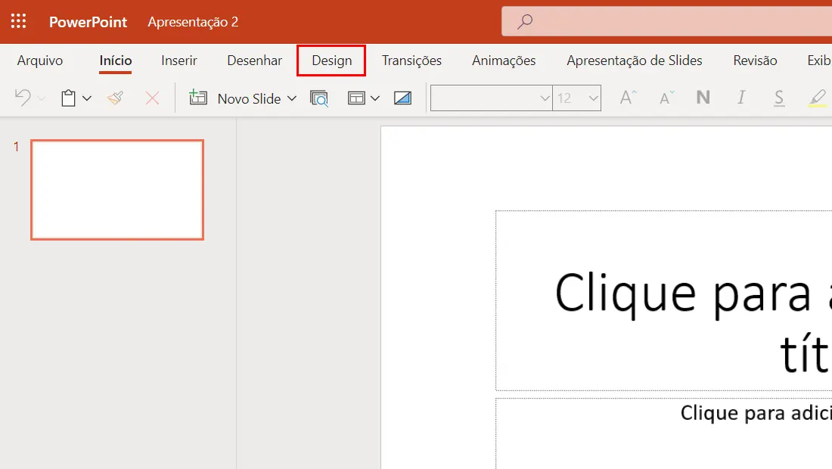The width and height of the screenshot is (832, 469).
Task: Click the slide Layout icon
Action: [x=356, y=98]
